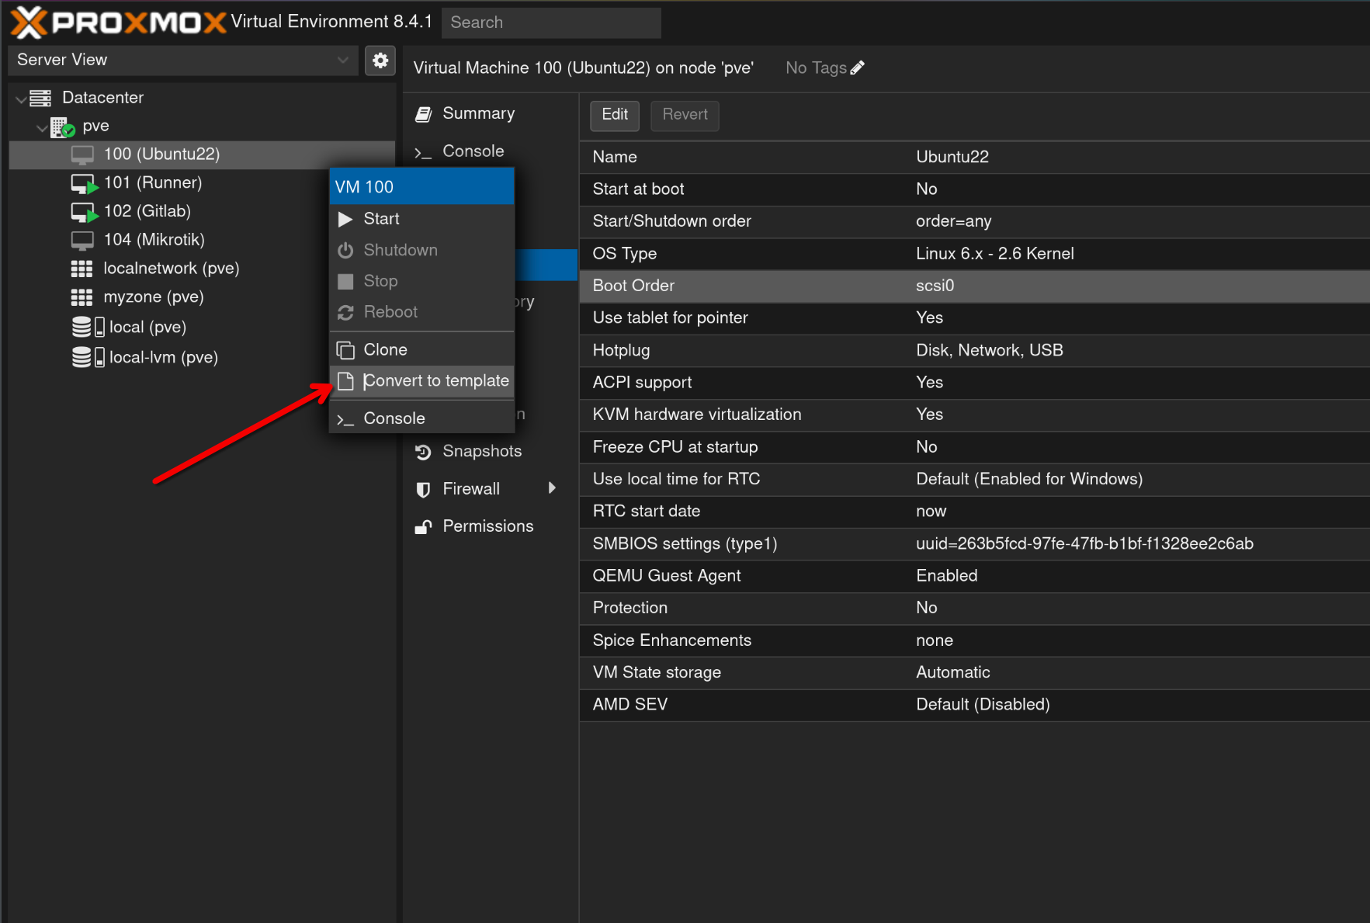Open the Permissions tab

pyautogui.click(x=491, y=526)
